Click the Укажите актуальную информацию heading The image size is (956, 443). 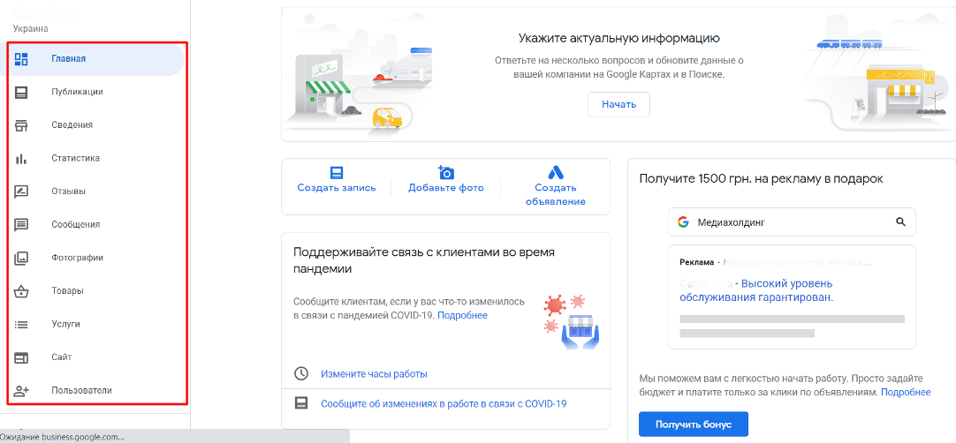(x=618, y=39)
